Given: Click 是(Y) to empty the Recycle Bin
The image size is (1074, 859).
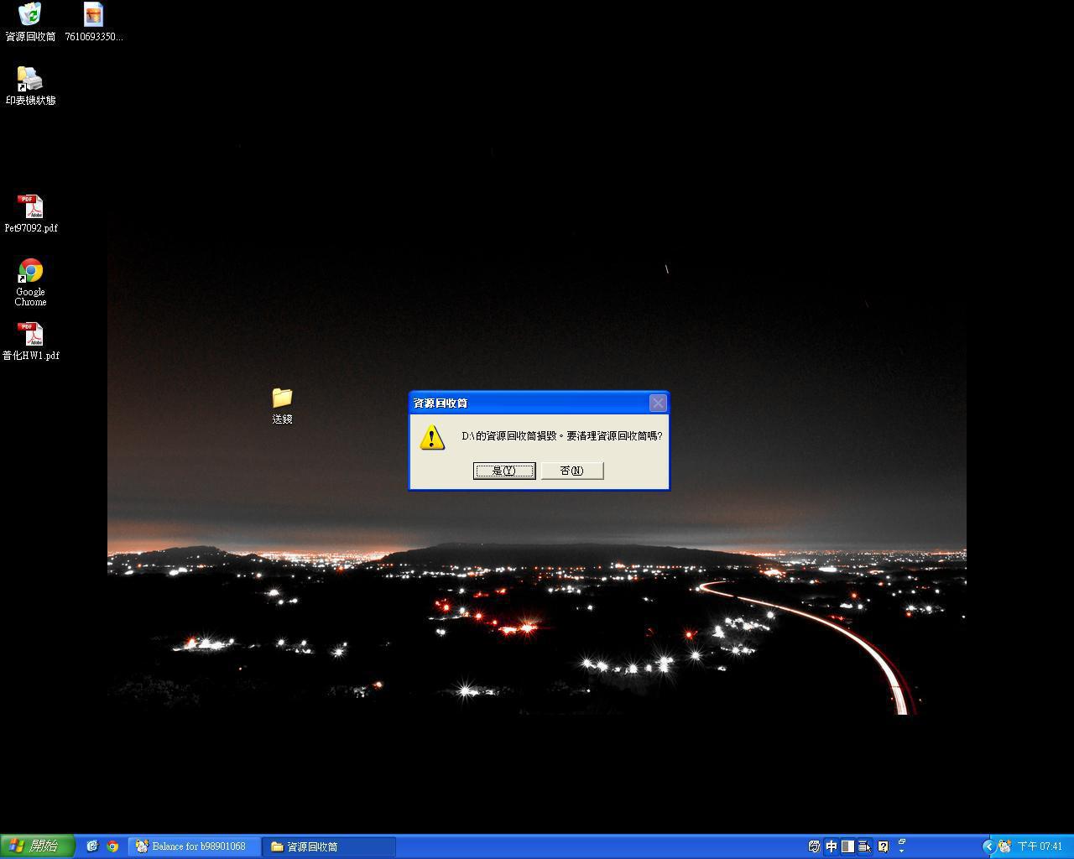Looking at the screenshot, I should tap(504, 471).
